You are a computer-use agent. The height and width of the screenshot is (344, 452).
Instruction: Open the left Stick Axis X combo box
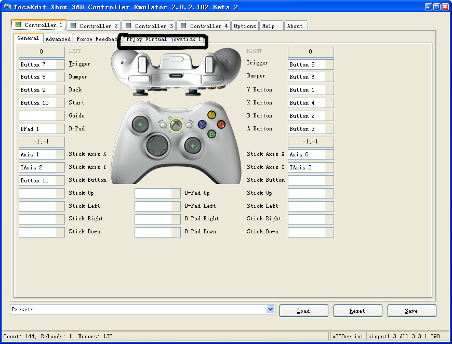click(x=42, y=154)
